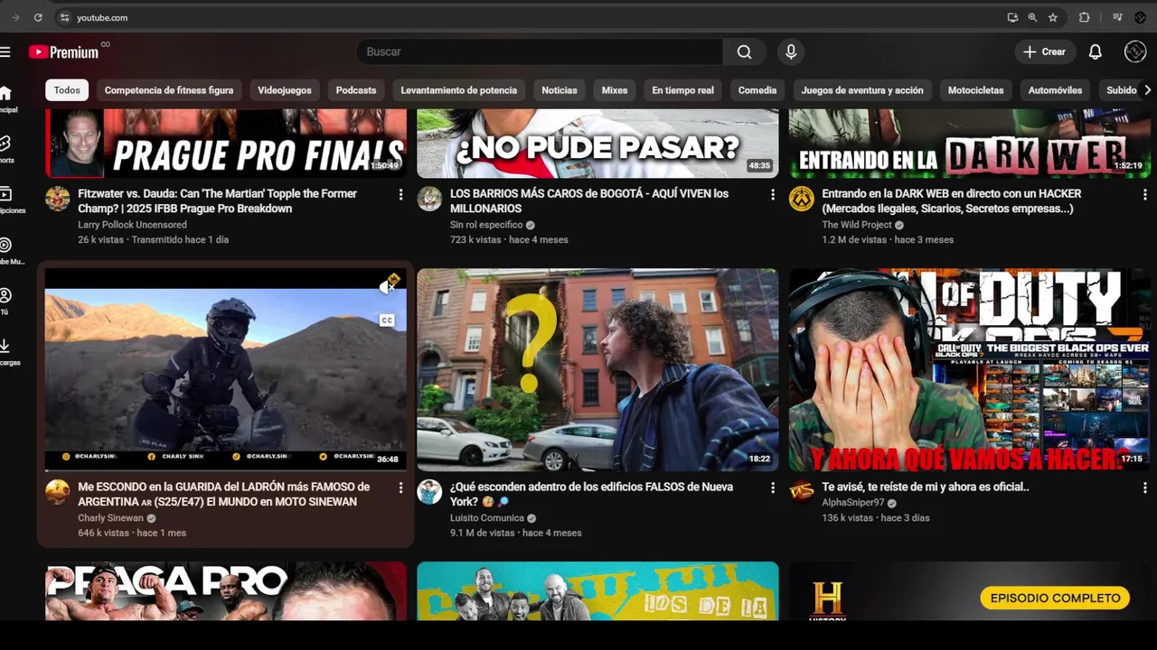
Task: Select the Podcasts chip
Action: 356,90
